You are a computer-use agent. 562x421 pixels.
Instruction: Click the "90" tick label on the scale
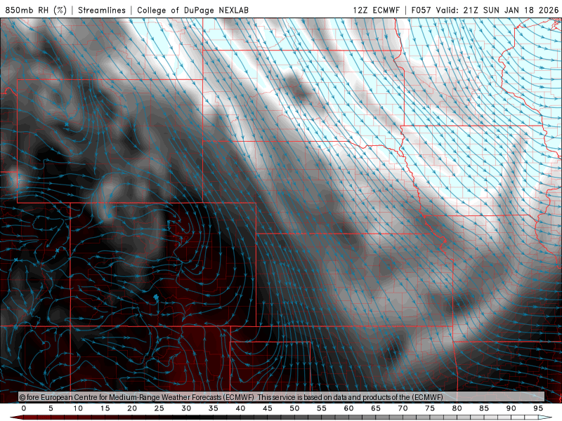point(511,408)
